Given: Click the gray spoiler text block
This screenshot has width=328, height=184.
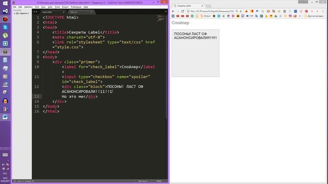Looking at the screenshot, I should tap(195, 53).
